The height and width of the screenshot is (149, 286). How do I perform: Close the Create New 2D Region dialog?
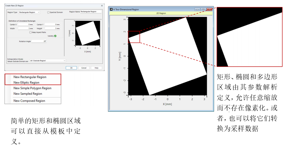[x=102, y=6]
